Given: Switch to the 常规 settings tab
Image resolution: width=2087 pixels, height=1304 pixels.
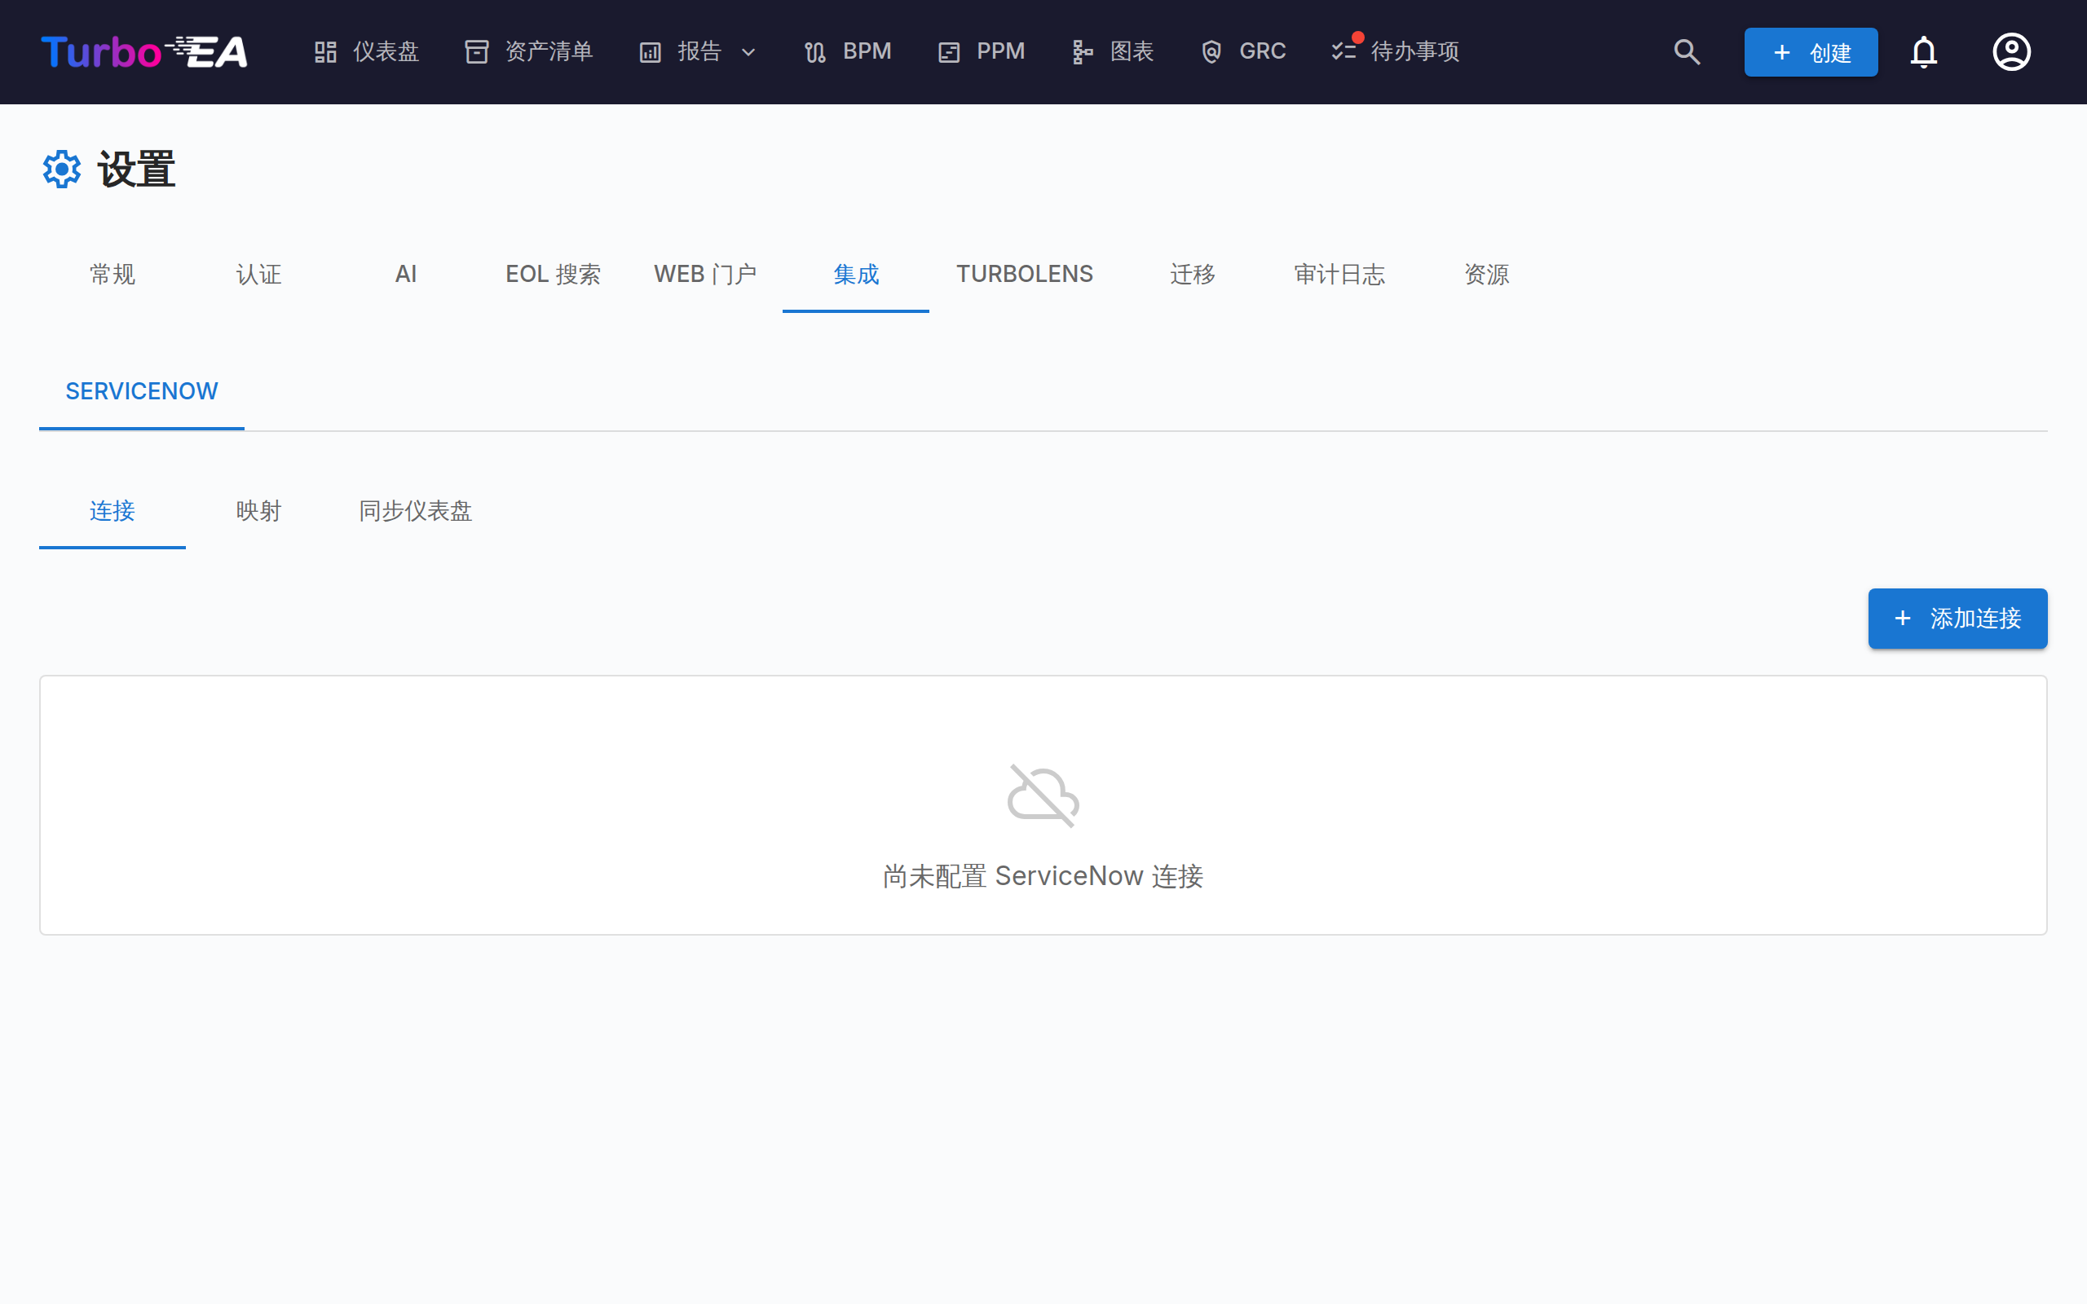Looking at the screenshot, I should (113, 275).
